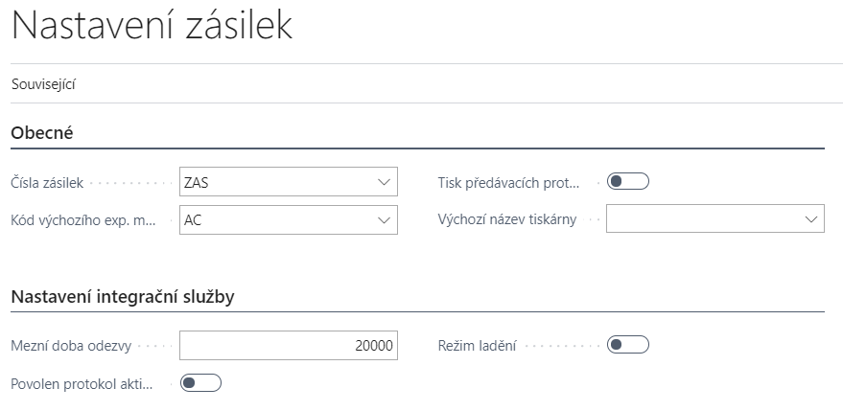The height and width of the screenshot is (411, 843).
Task: Focus the Čísla zásilek field containing ZAS
Action: pyautogui.click(x=273, y=181)
